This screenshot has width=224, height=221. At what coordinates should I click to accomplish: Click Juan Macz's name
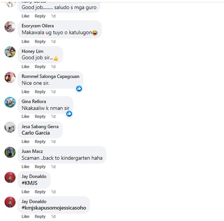point(32,151)
